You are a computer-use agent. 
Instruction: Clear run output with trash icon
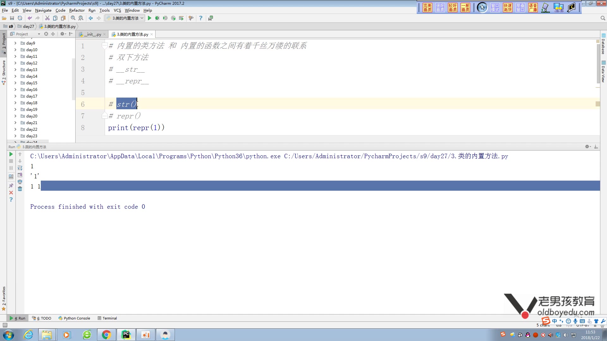coord(20,189)
